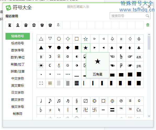This screenshot has height=130, width=156.
Task: Insert the black heart suit symbol
Action: (121, 48)
